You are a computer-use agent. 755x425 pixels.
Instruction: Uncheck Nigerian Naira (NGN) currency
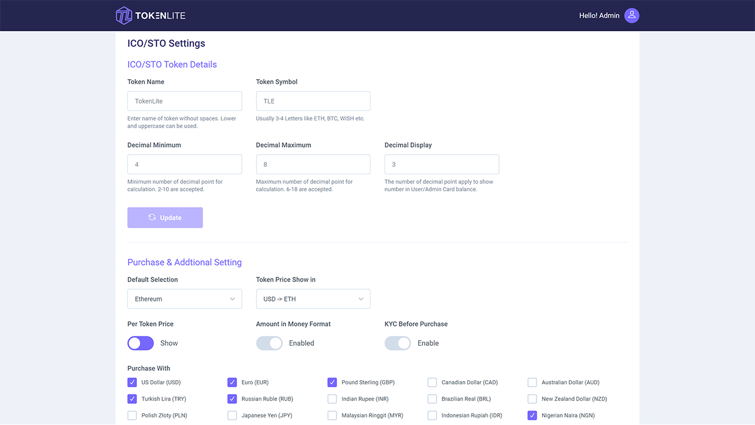click(x=531, y=415)
